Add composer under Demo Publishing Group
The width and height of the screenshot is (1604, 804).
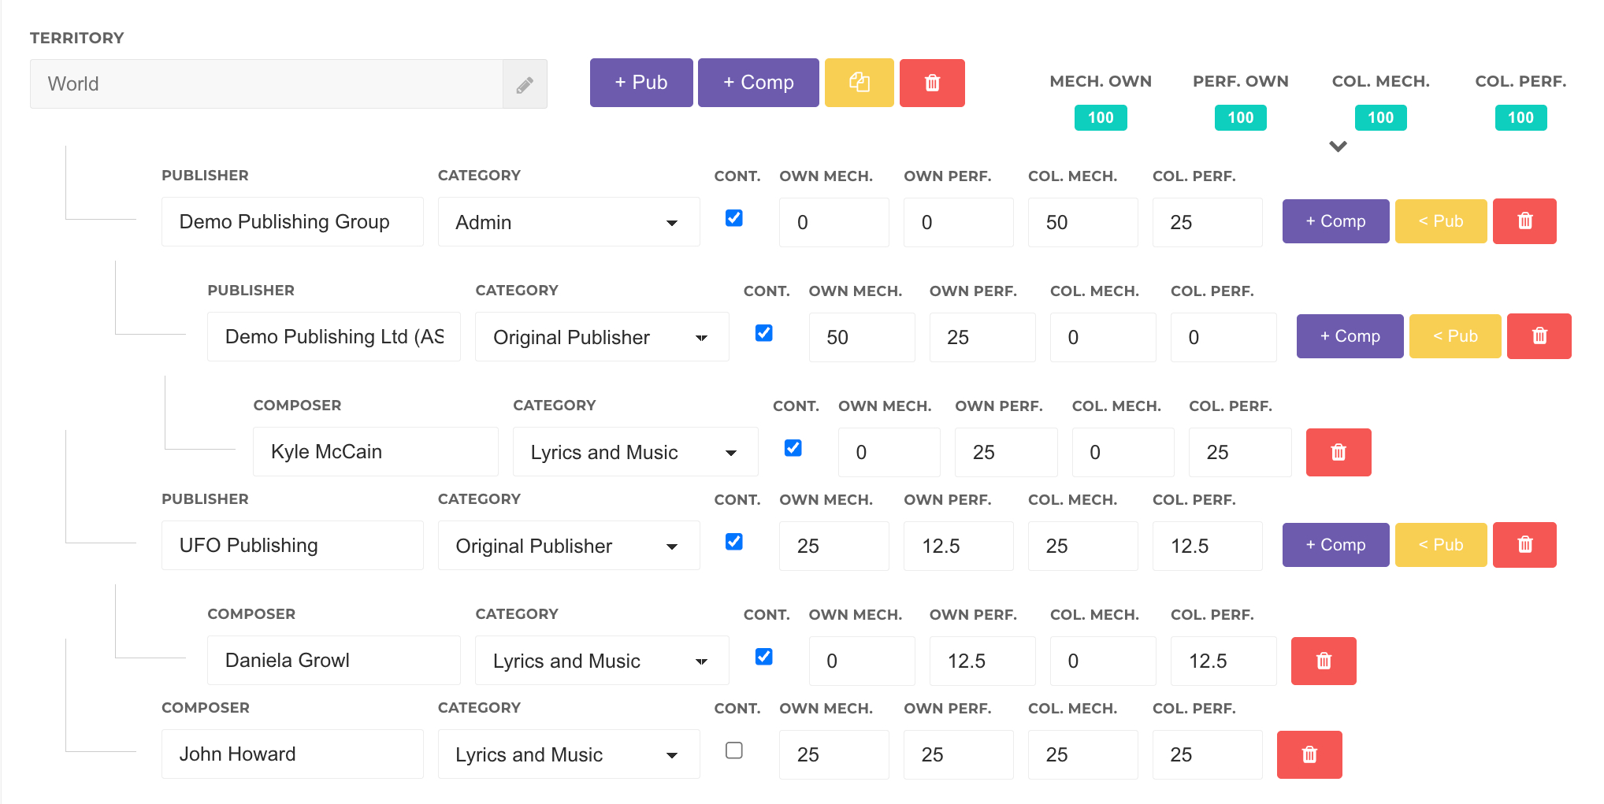tap(1335, 221)
